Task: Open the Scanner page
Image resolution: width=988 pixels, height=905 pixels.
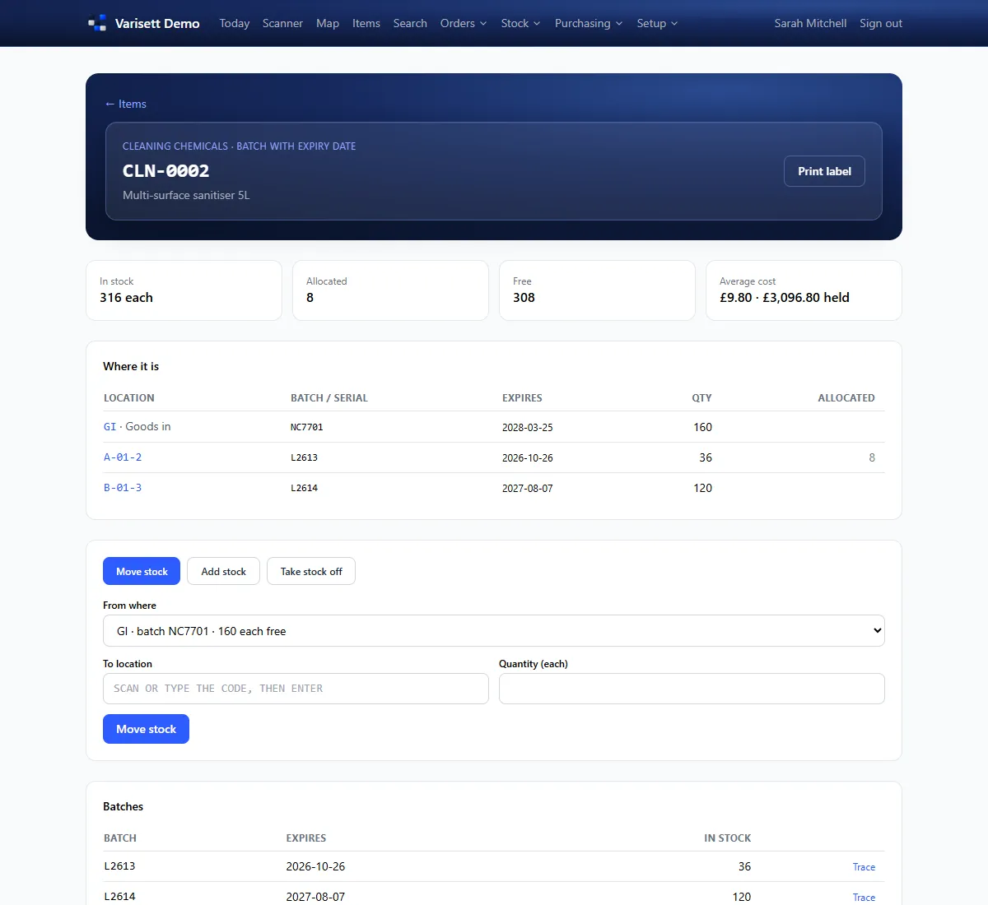Action: click(x=282, y=23)
